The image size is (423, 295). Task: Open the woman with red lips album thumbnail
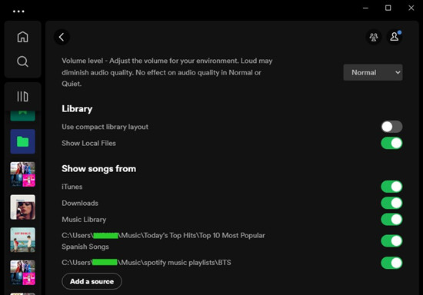coord(22,207)
